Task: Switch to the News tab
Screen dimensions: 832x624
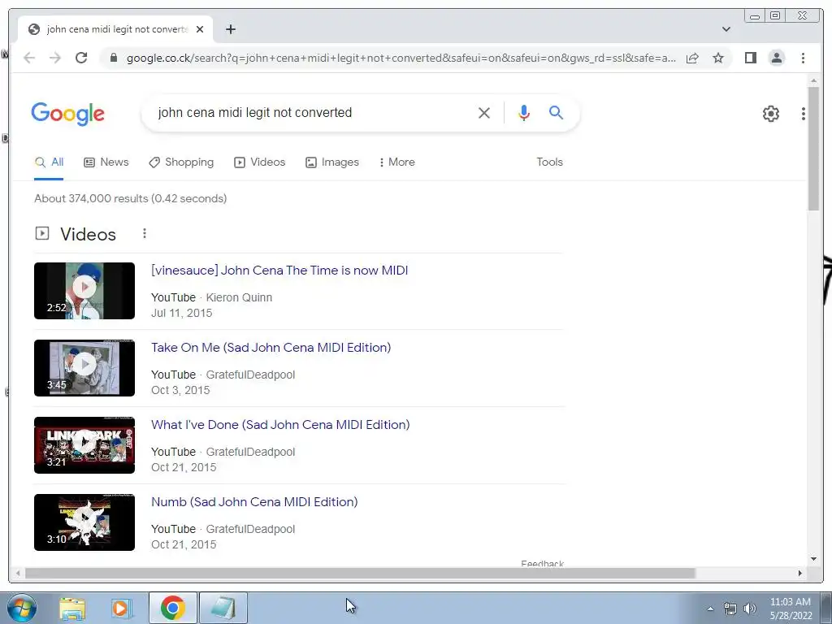Action: tap(106, 162)
